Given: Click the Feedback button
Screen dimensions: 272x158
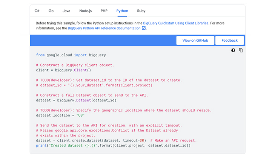Looking at the screenshot, I should (x=229, y=41).
